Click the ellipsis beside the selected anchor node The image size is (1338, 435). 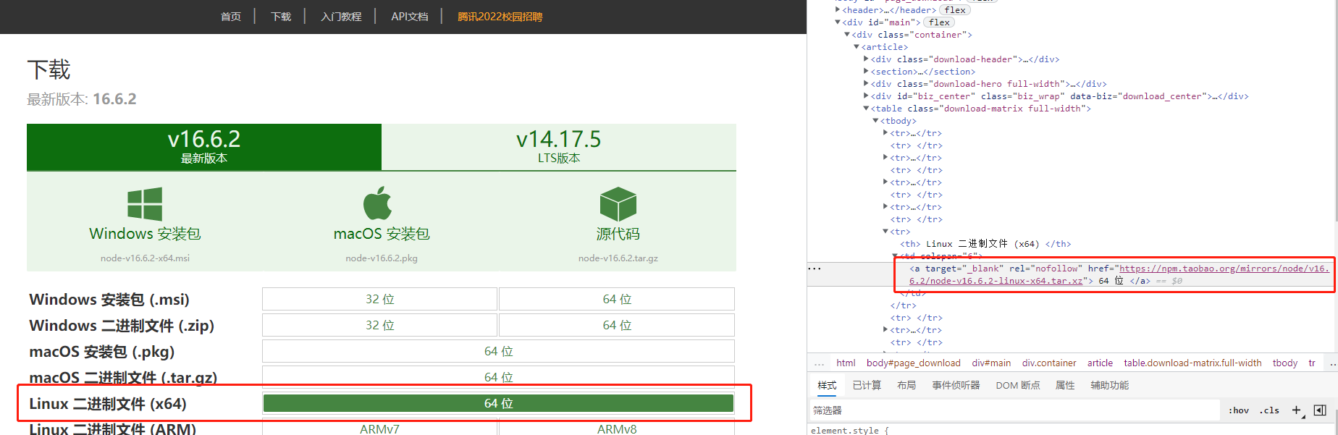click(x=815, y=269)
